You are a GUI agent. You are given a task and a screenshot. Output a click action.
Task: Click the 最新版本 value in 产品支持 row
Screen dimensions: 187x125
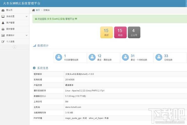(69, 85)
